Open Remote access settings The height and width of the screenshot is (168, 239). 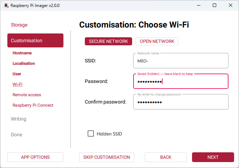[27, 95]
